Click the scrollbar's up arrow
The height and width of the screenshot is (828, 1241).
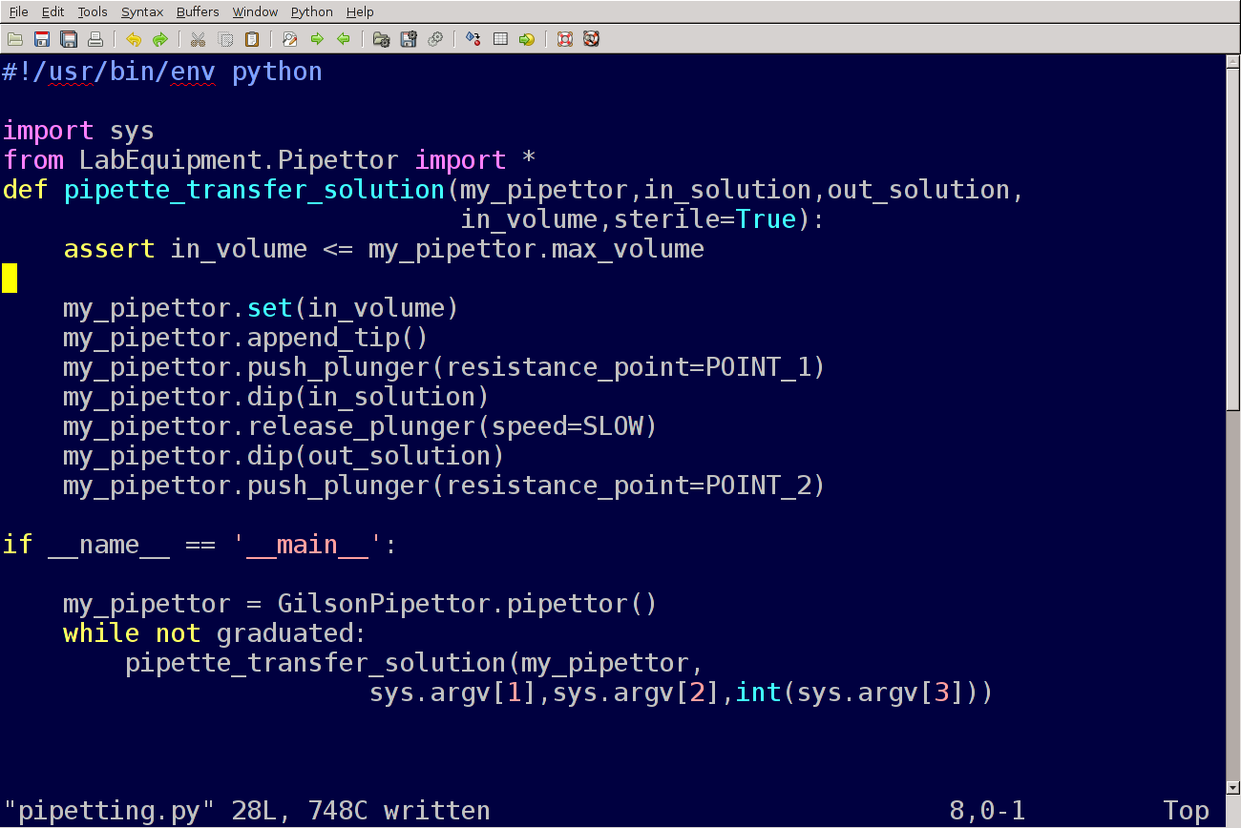tap(1232, 63)
